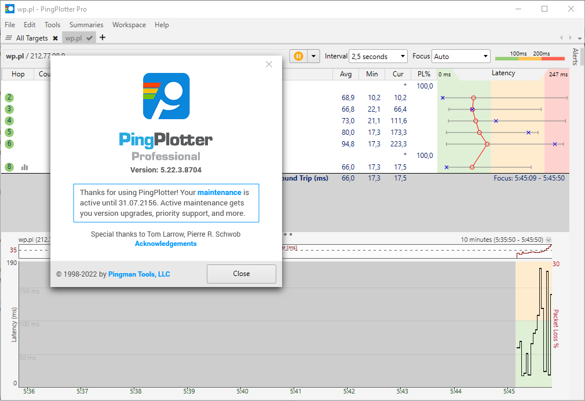Open the Acknowledgements link
Screen dimensions: 585x401
point(166,244)
